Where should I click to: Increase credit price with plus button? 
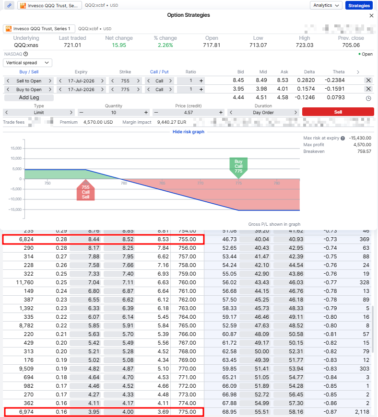click(221, 113)
